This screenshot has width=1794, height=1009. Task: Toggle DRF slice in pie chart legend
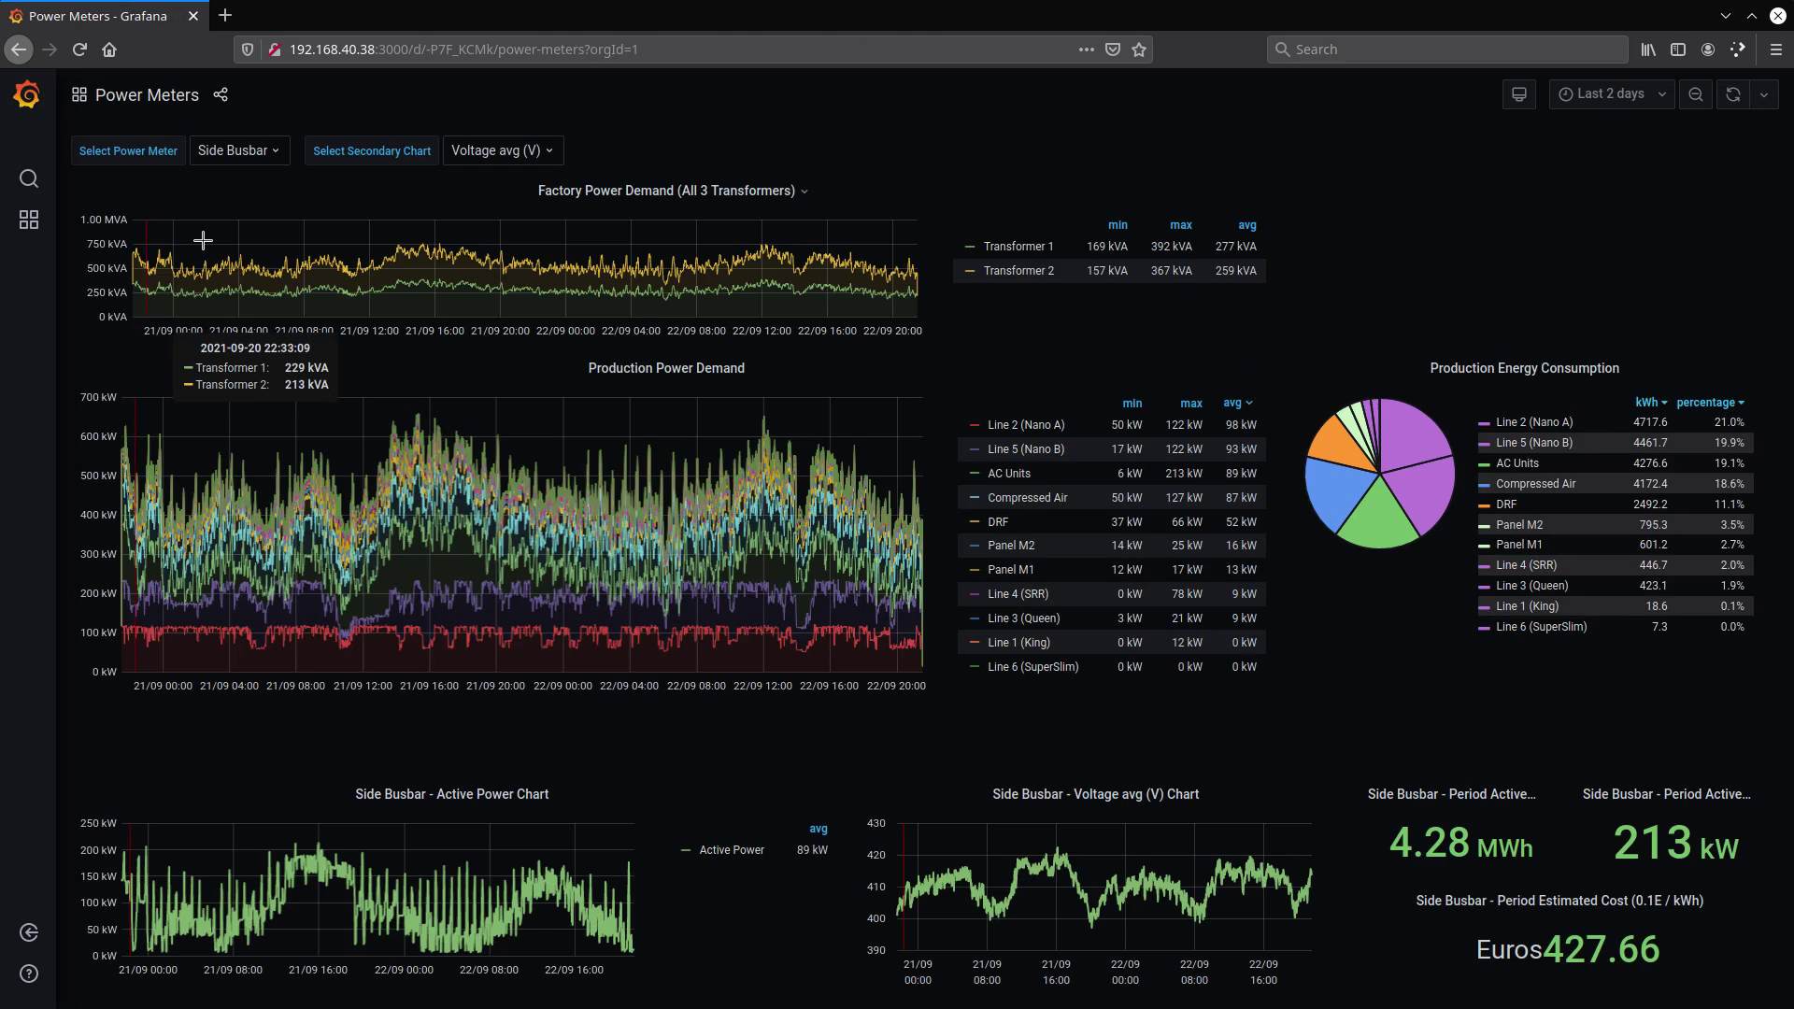click(1505, 504)
